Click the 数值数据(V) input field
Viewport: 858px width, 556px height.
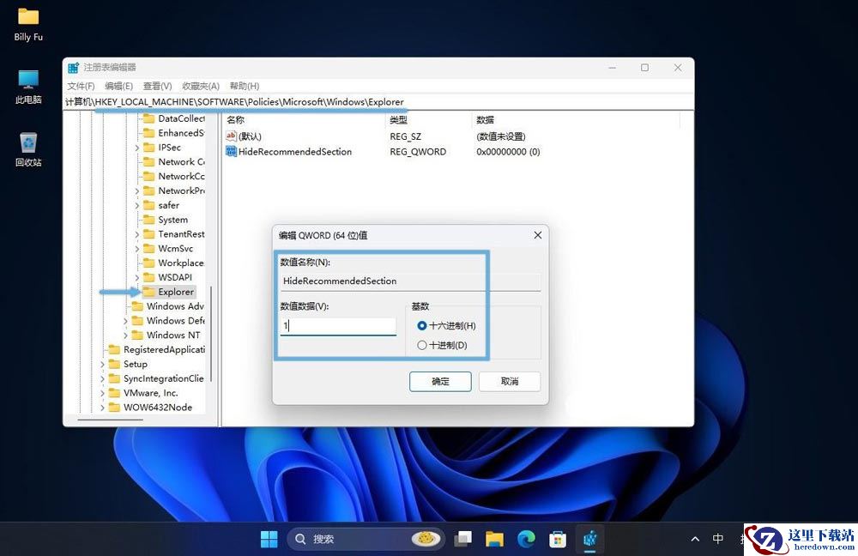point(337,326)
